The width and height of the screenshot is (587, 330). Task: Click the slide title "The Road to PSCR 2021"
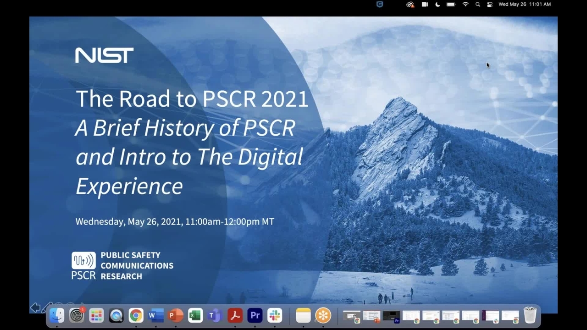click(x=192, y=99)
